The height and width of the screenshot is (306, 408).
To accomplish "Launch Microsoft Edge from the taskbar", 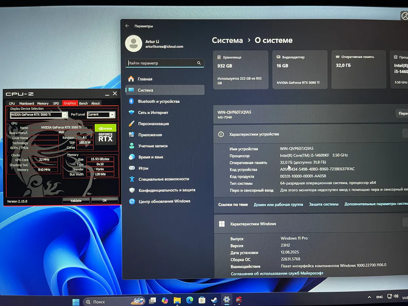I will pyautogui.click(x=190, y=300).
